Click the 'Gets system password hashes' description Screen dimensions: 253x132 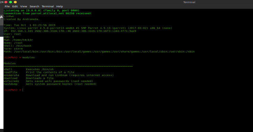pyautogui.click(x=61, y=84)
